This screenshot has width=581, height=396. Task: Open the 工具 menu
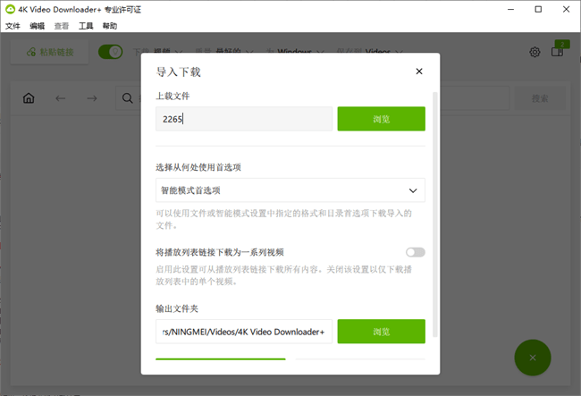tap(86, 27)
